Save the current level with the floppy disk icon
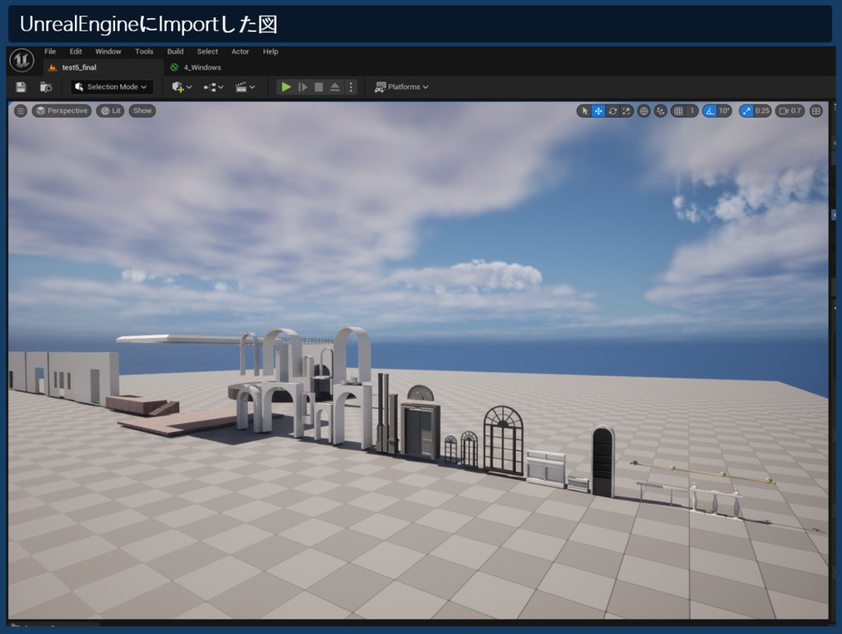 tap(21, 87)
